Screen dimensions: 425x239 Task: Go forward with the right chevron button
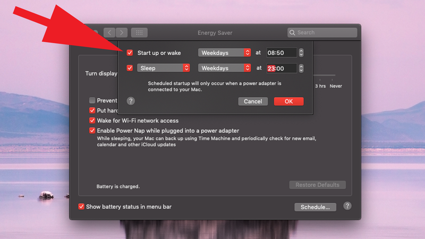122,33
